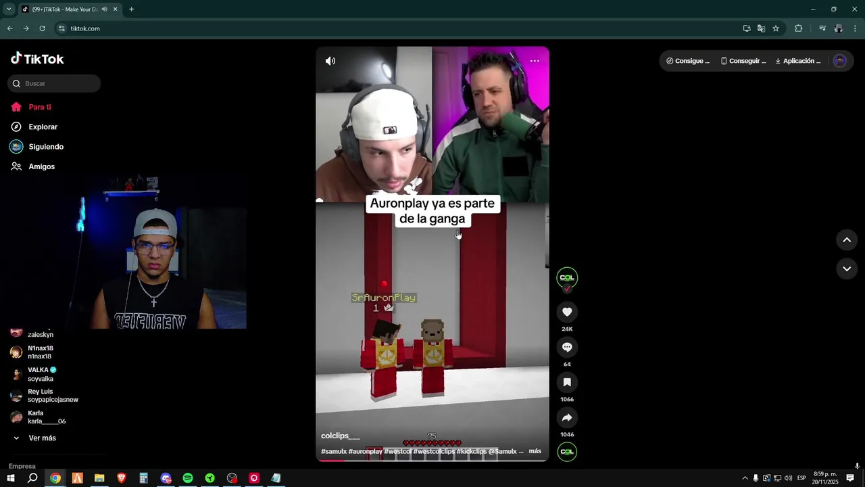Open the zaieskyn account
Image resolution: width=865 pixels, height=487 pixels.
tap(41, 333)
